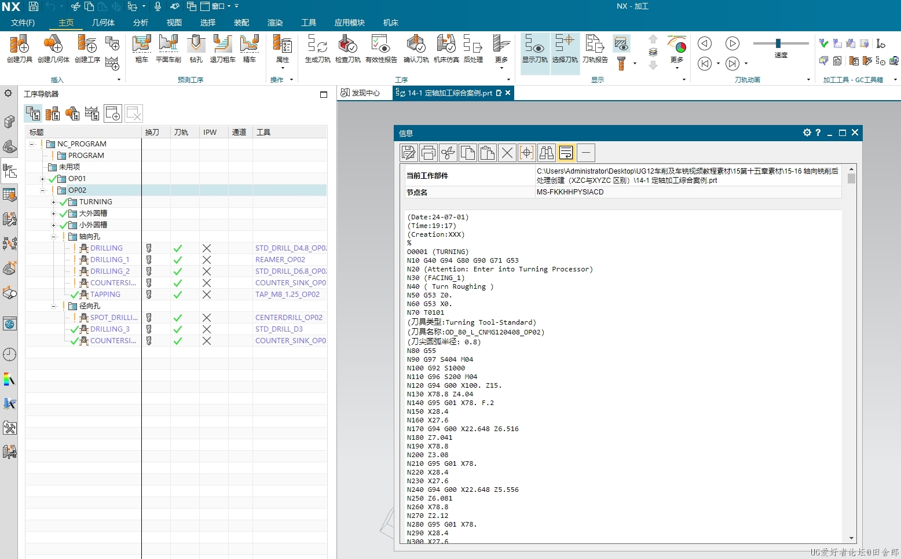Viewport: 901px width, 559px height.
Task: Expand the 大外圆槽 group
Action: pyautogui.click(x=54, y=214)
